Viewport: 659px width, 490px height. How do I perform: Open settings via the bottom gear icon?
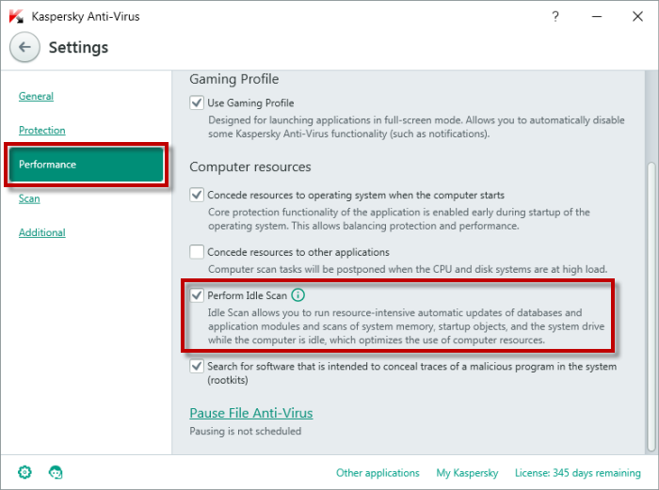(x=24, y=472)
